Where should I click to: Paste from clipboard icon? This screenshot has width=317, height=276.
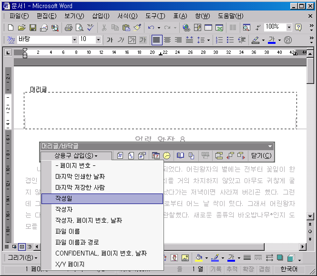tap(126, 27)
